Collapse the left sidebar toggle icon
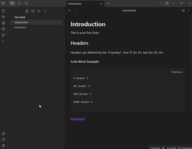The image size is (192, 149). [3, 3]
